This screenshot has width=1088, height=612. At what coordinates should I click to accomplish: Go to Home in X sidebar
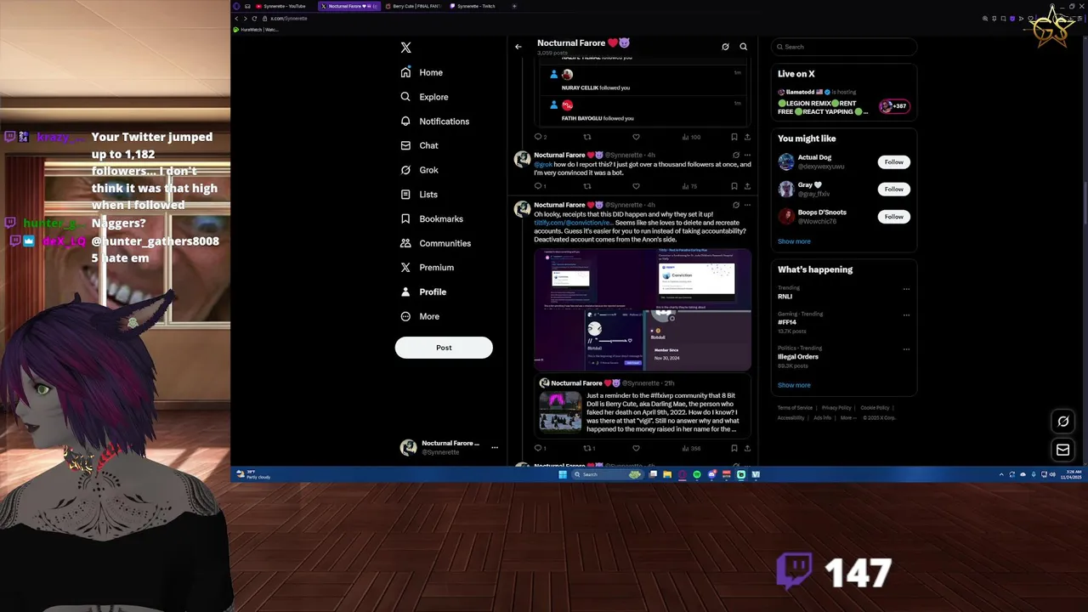point(422,72)
